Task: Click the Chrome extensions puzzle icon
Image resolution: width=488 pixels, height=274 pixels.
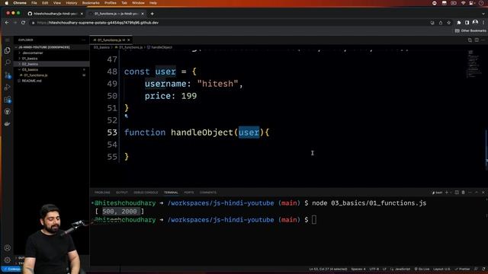Action: 459,23
